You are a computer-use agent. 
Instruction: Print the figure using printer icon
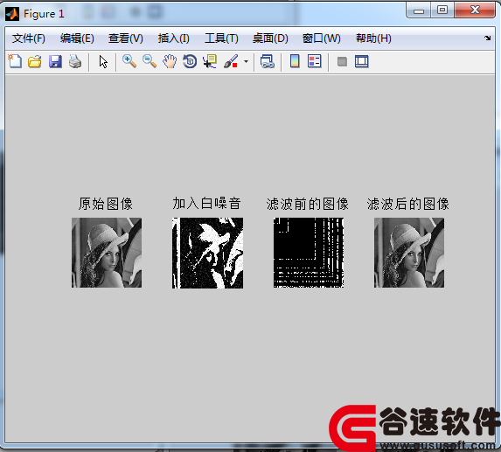pyautogui.click(x=75, y=61)
